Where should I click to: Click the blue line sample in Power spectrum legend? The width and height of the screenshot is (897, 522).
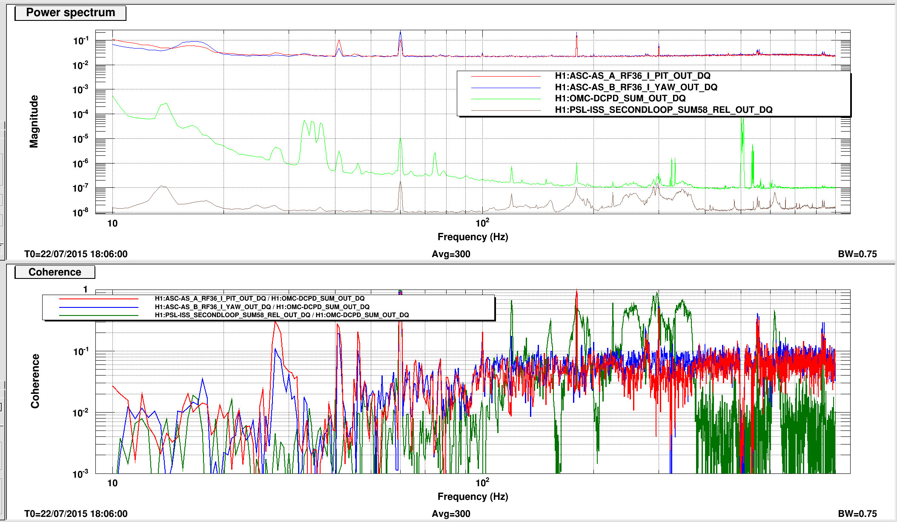click(x=506, y=88)
